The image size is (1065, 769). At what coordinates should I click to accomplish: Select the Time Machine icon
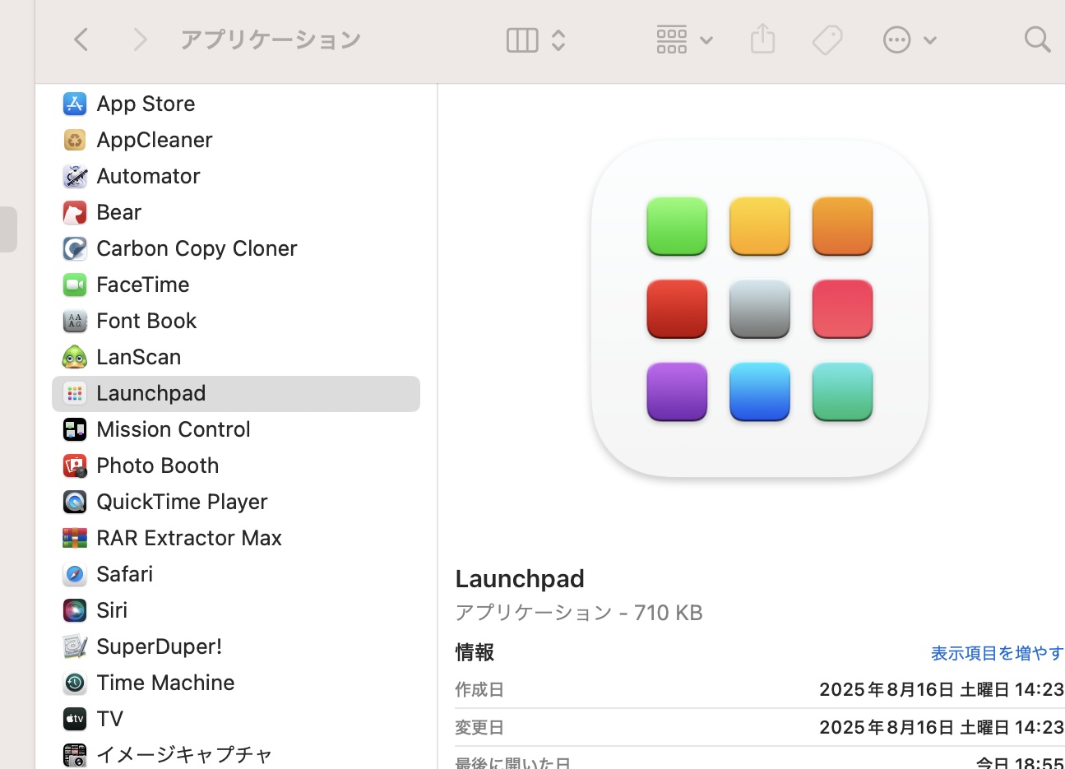(x=75, y=683)
